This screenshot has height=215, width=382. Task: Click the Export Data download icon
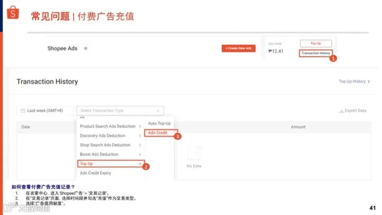coord(341,110)
